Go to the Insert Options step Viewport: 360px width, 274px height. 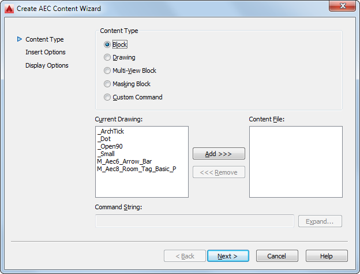click(46, 53)
